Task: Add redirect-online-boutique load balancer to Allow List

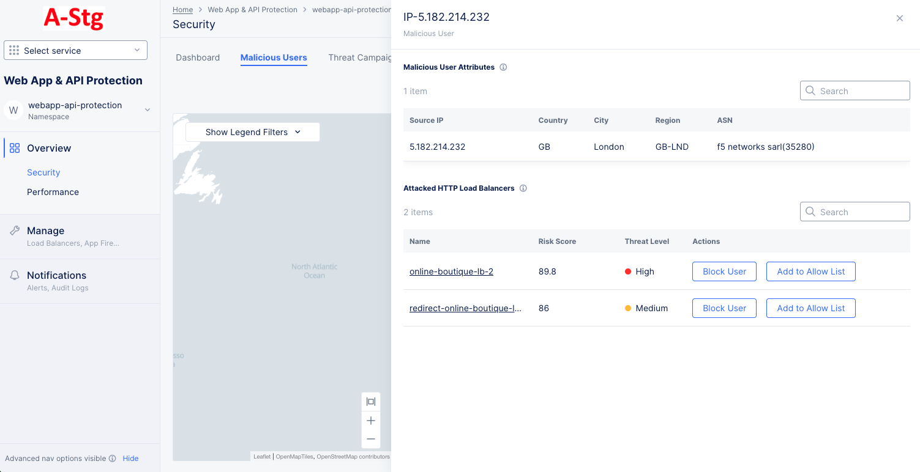Action: pyautogui.click(x=810, y=308)
